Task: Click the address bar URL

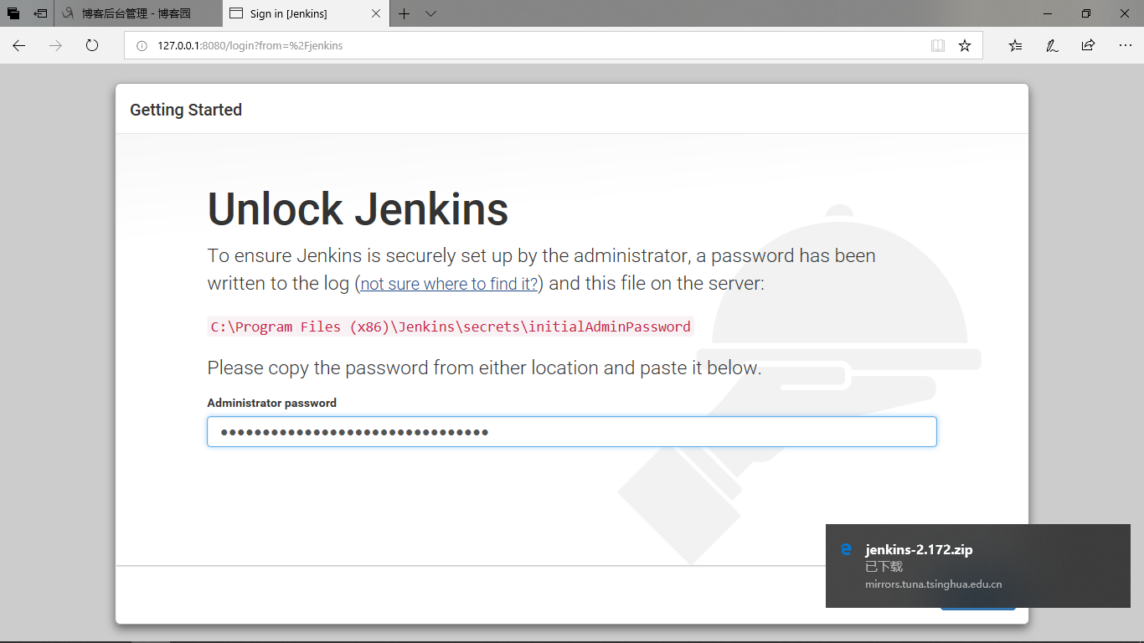Action: tap(250, 46)
